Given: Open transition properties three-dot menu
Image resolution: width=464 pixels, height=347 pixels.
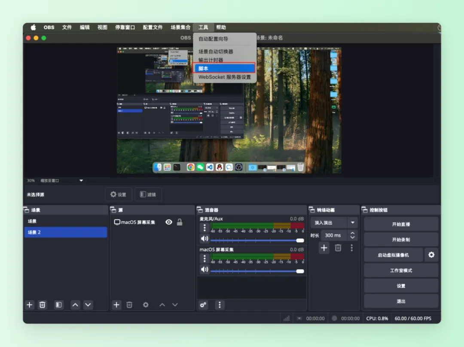Looking at the screenshot, I should [x=351, y=248].
